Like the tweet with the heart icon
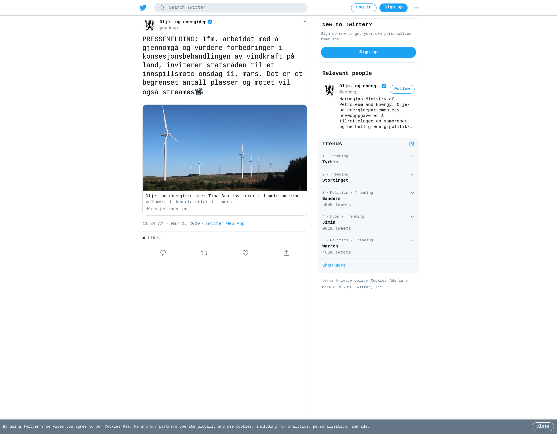557x434 pixels. click(245, 253)
